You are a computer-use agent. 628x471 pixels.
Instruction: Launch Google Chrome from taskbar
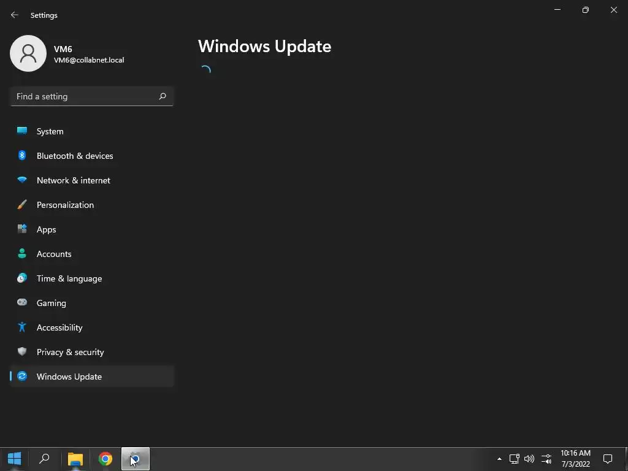tap(105, 459)
